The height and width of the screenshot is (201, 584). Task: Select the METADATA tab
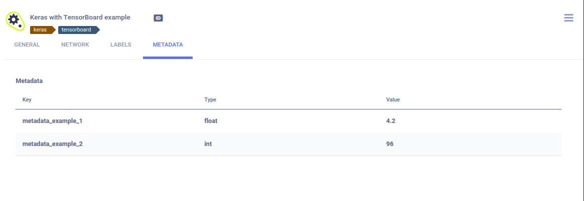point(168,44)
